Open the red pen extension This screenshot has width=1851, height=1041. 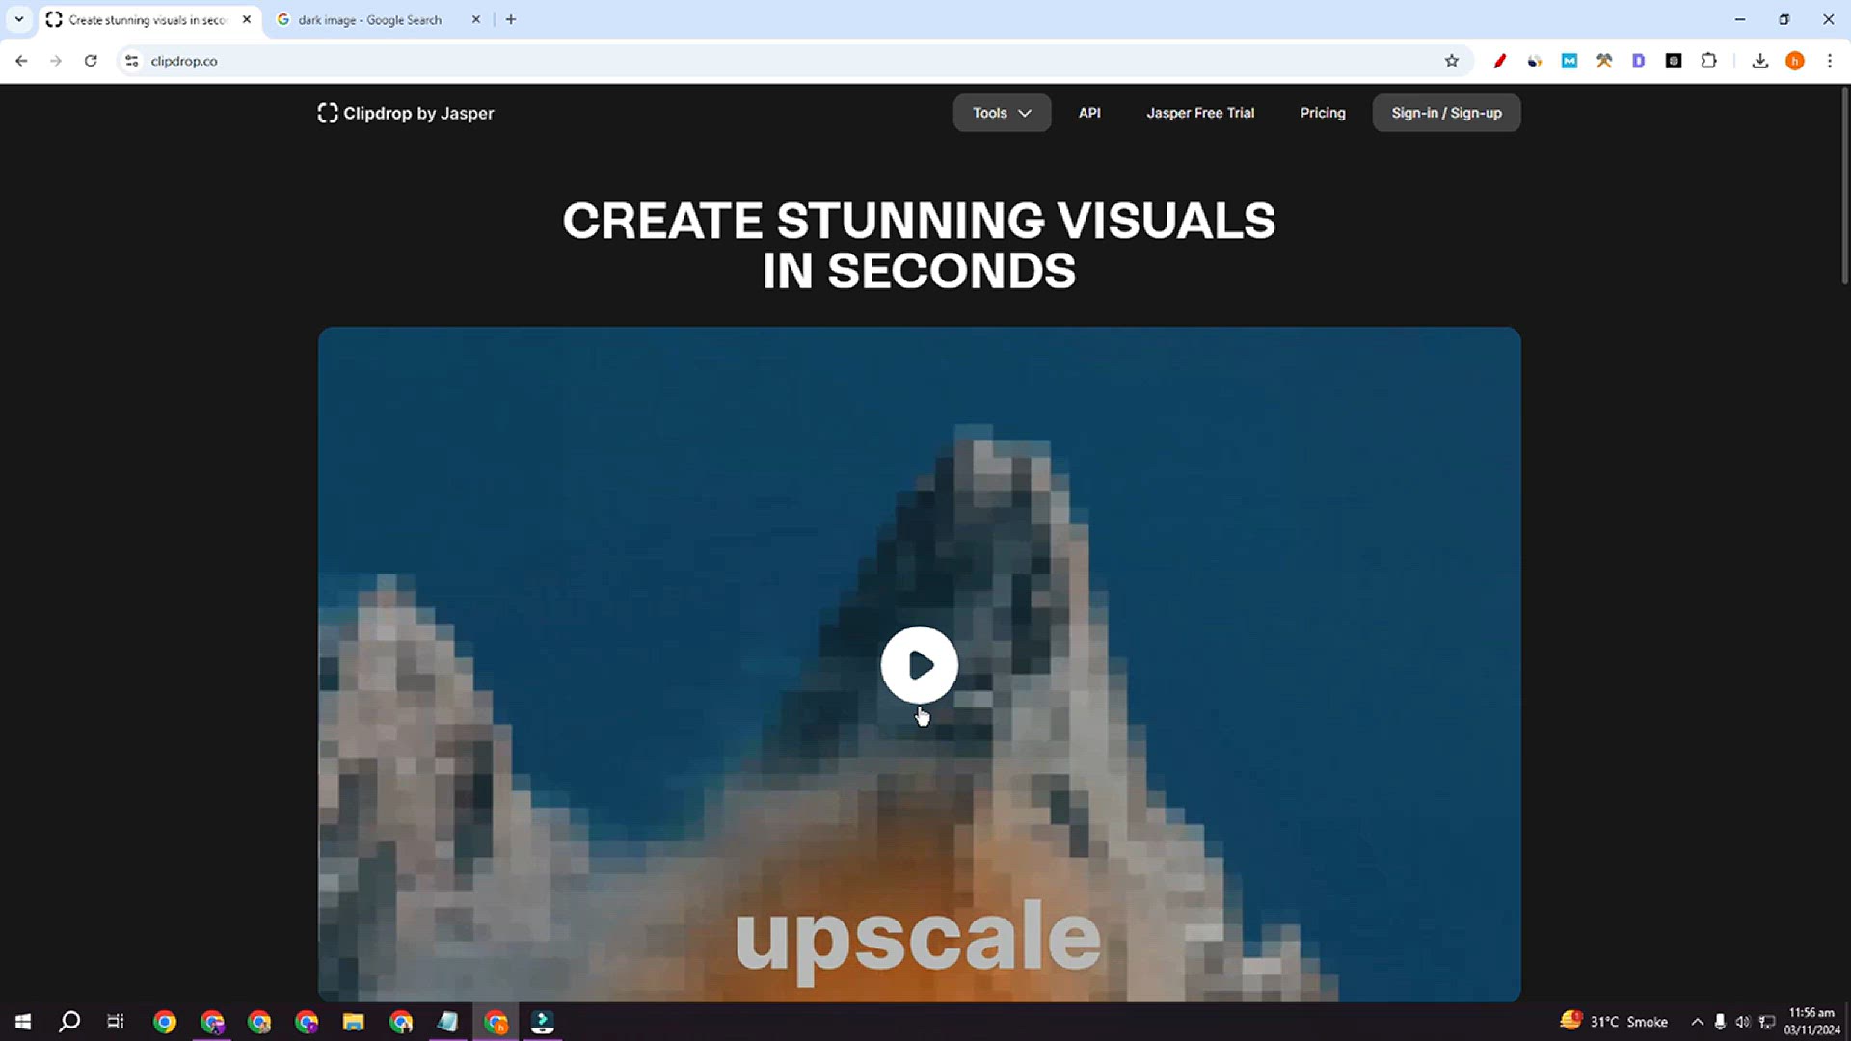(x=1500, y=61)
